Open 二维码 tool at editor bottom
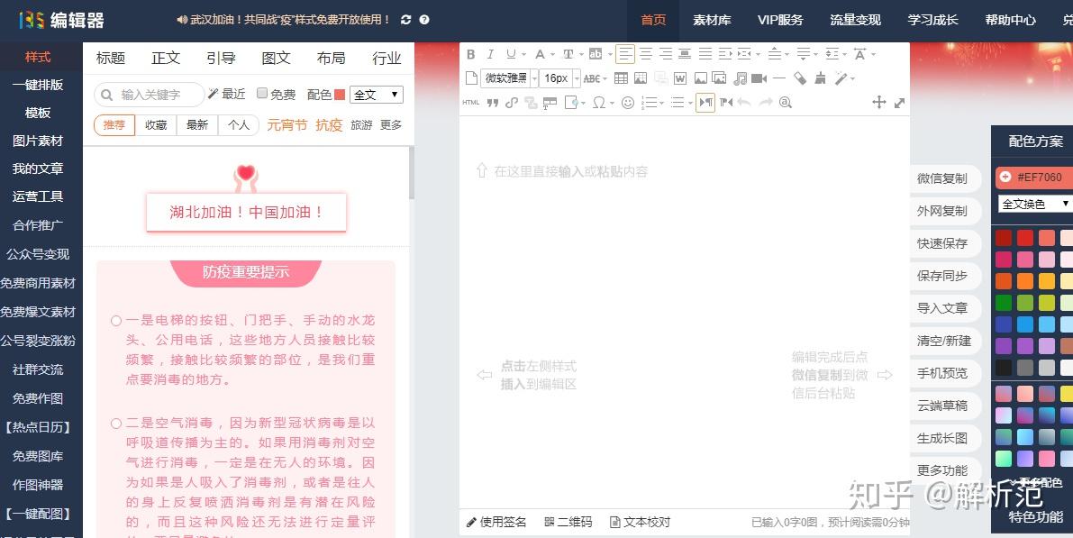 click(568, 523)
